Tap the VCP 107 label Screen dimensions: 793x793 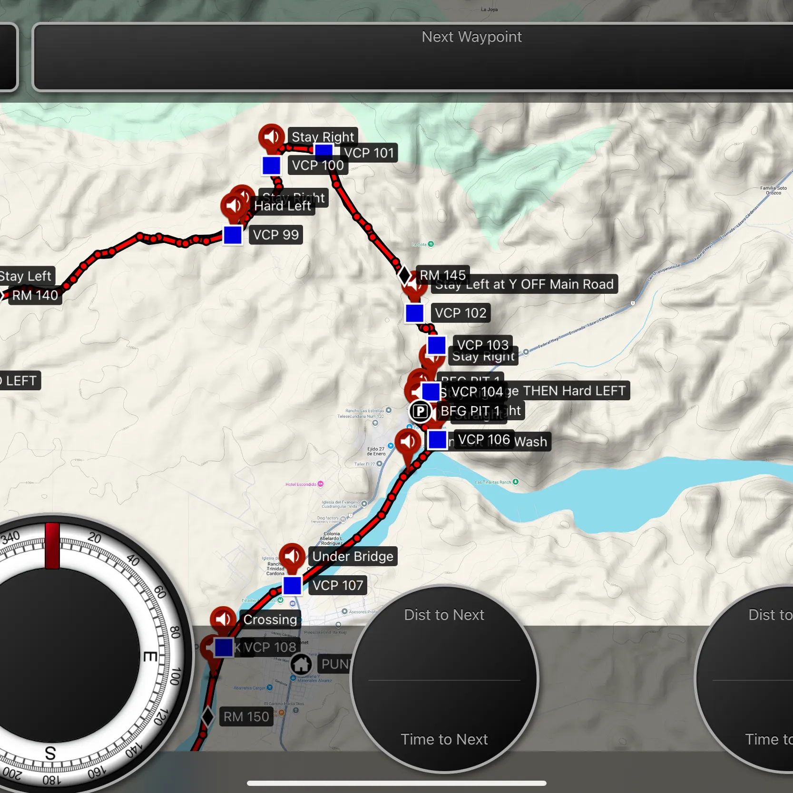pyautogui.click(x=338, y=585)
